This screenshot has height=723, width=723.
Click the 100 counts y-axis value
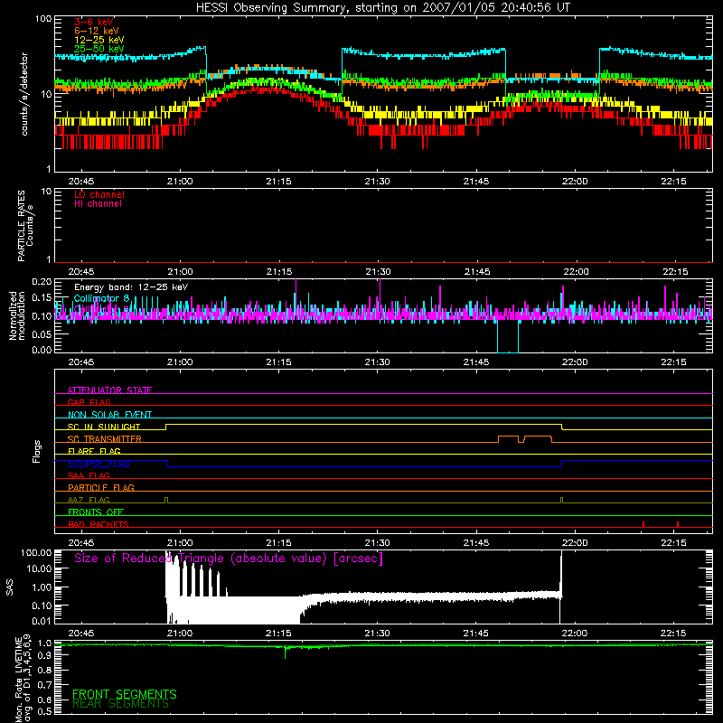tap(43, 19)
